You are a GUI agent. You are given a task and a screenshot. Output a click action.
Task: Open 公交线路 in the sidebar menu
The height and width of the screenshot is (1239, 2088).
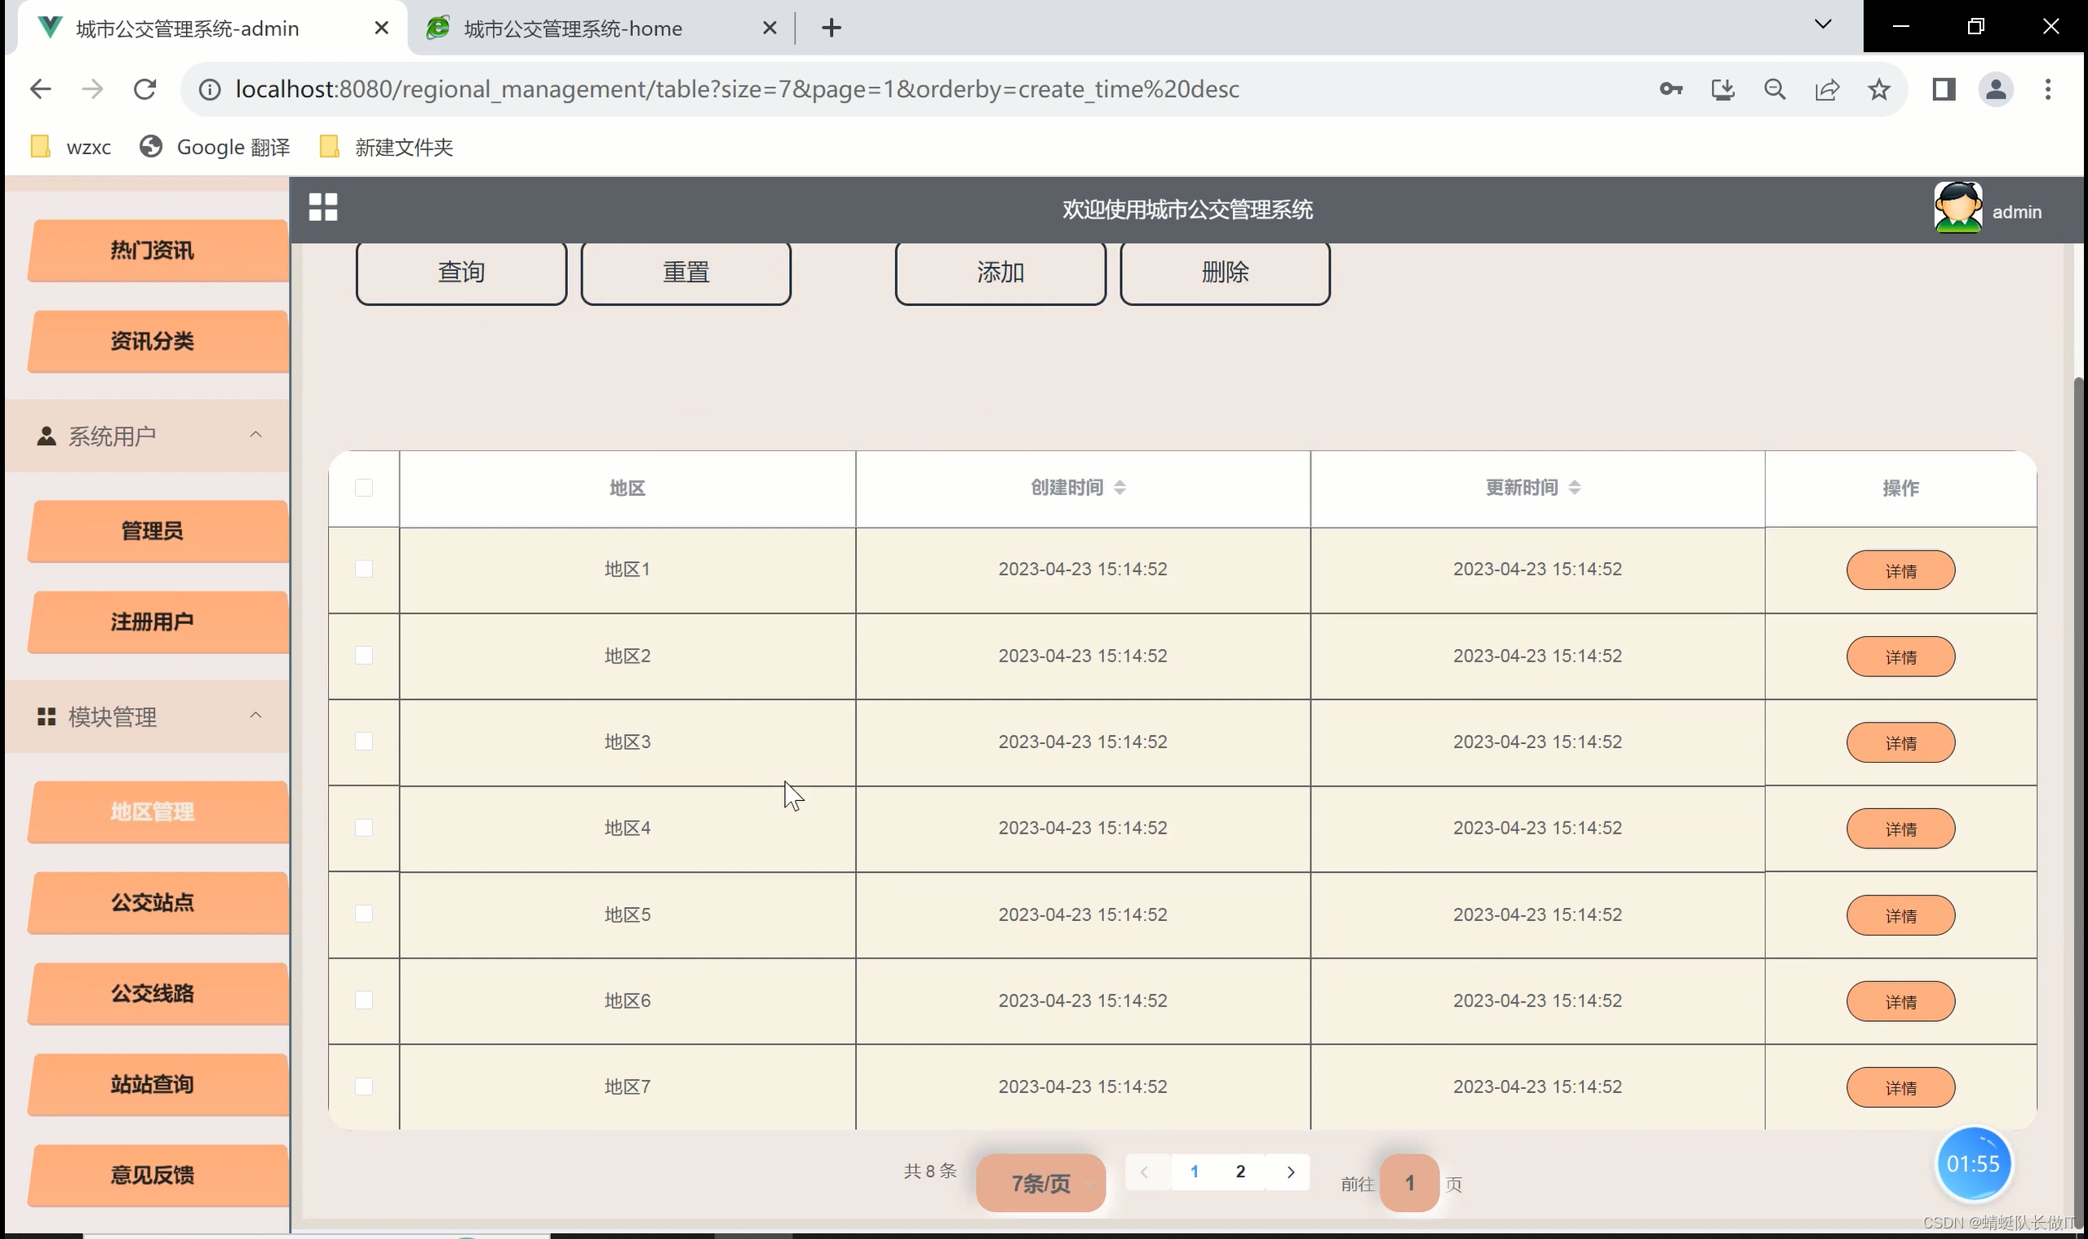153,993
